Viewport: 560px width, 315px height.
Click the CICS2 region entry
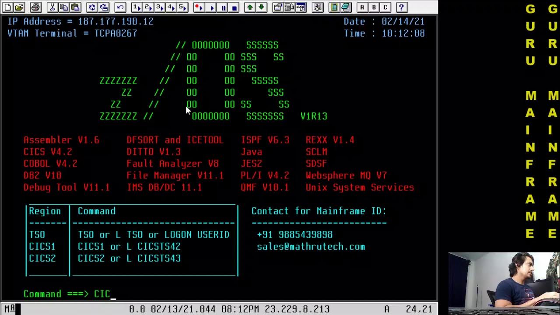42,259
